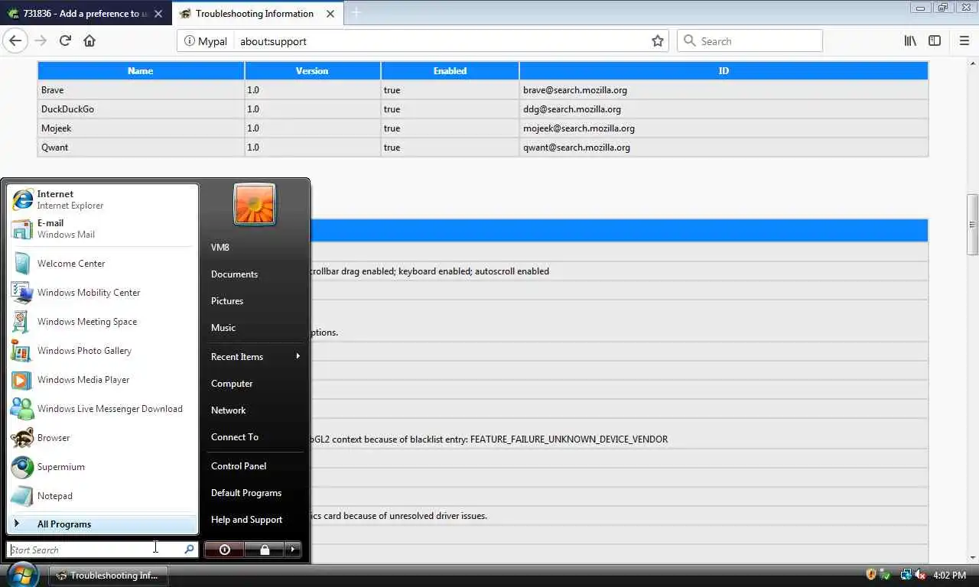Lock the computer with padlock button
Screen dimensions: 979x587
point(265,550)
